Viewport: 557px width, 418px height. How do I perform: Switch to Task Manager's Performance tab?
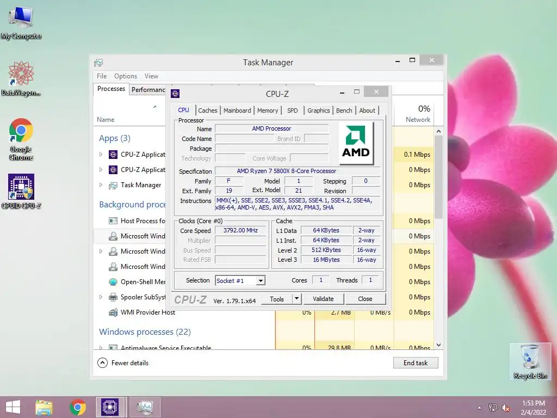coord(147,90)
